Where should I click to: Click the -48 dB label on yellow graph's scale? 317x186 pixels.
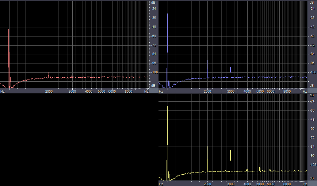(312, 120)
